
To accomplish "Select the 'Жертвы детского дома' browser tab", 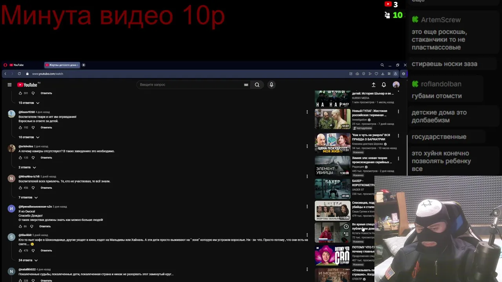I will point(62,65).
